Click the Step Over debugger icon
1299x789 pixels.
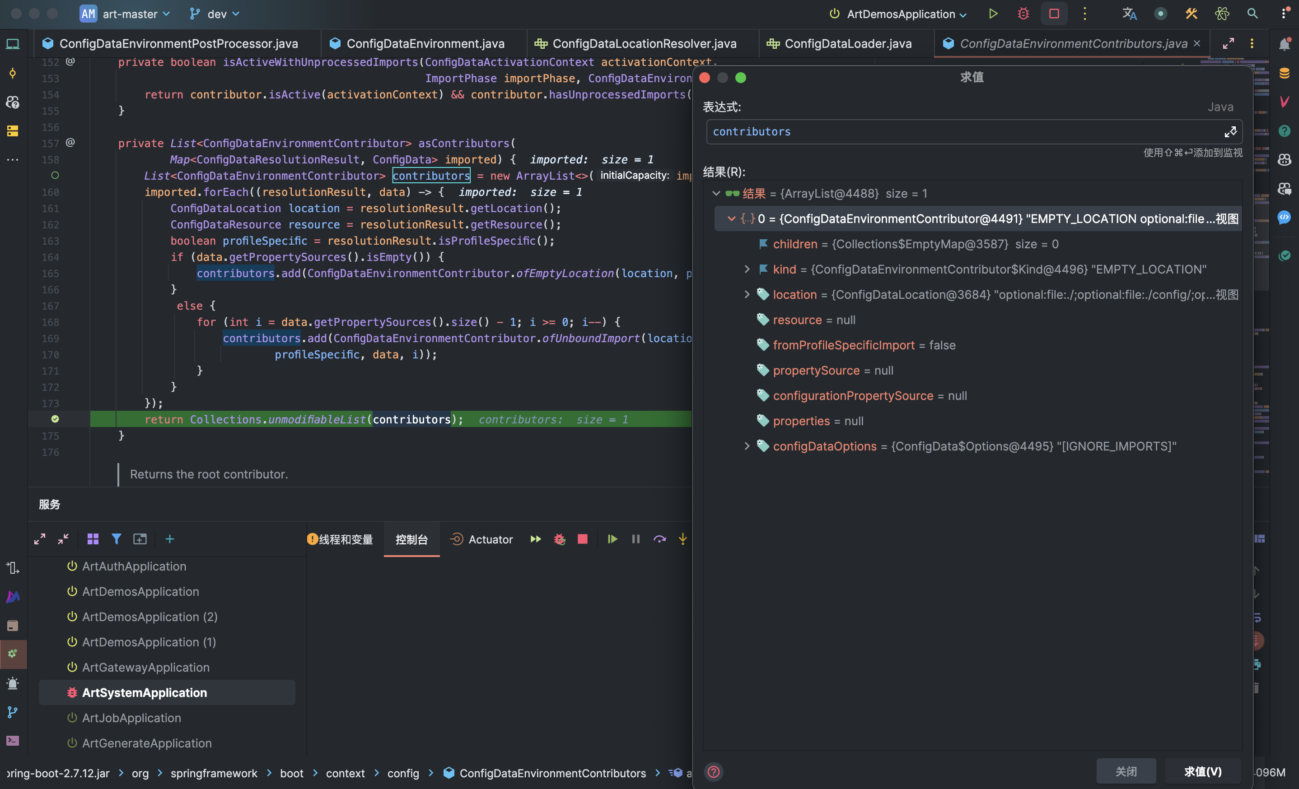(x=659, y=539)
